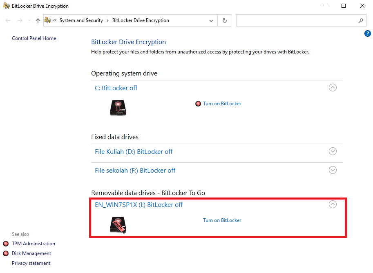Click File sekolah (F:) BitLocker off

(x=135, y=170)
